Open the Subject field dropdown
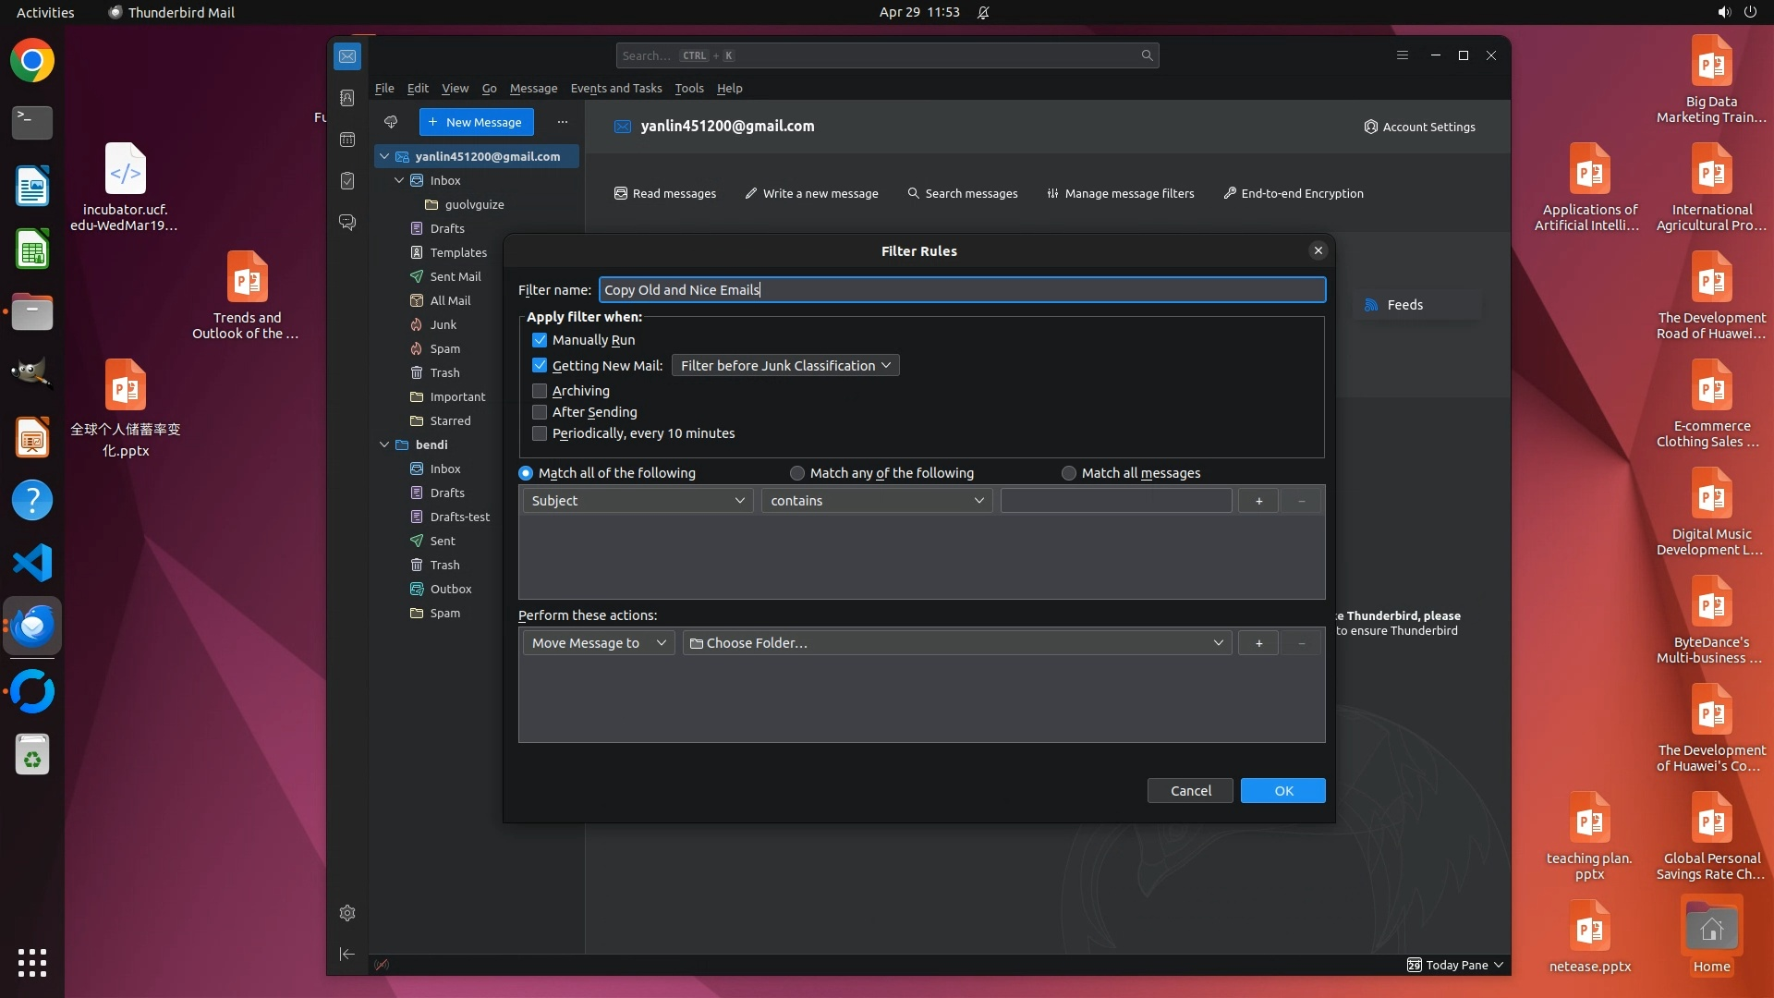The image size is (1774, 998). 638,501
